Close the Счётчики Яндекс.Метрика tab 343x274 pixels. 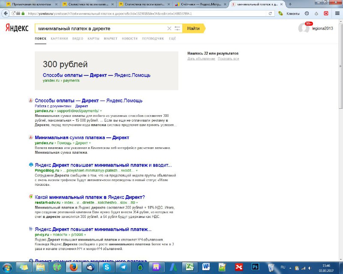pos(225,4)
